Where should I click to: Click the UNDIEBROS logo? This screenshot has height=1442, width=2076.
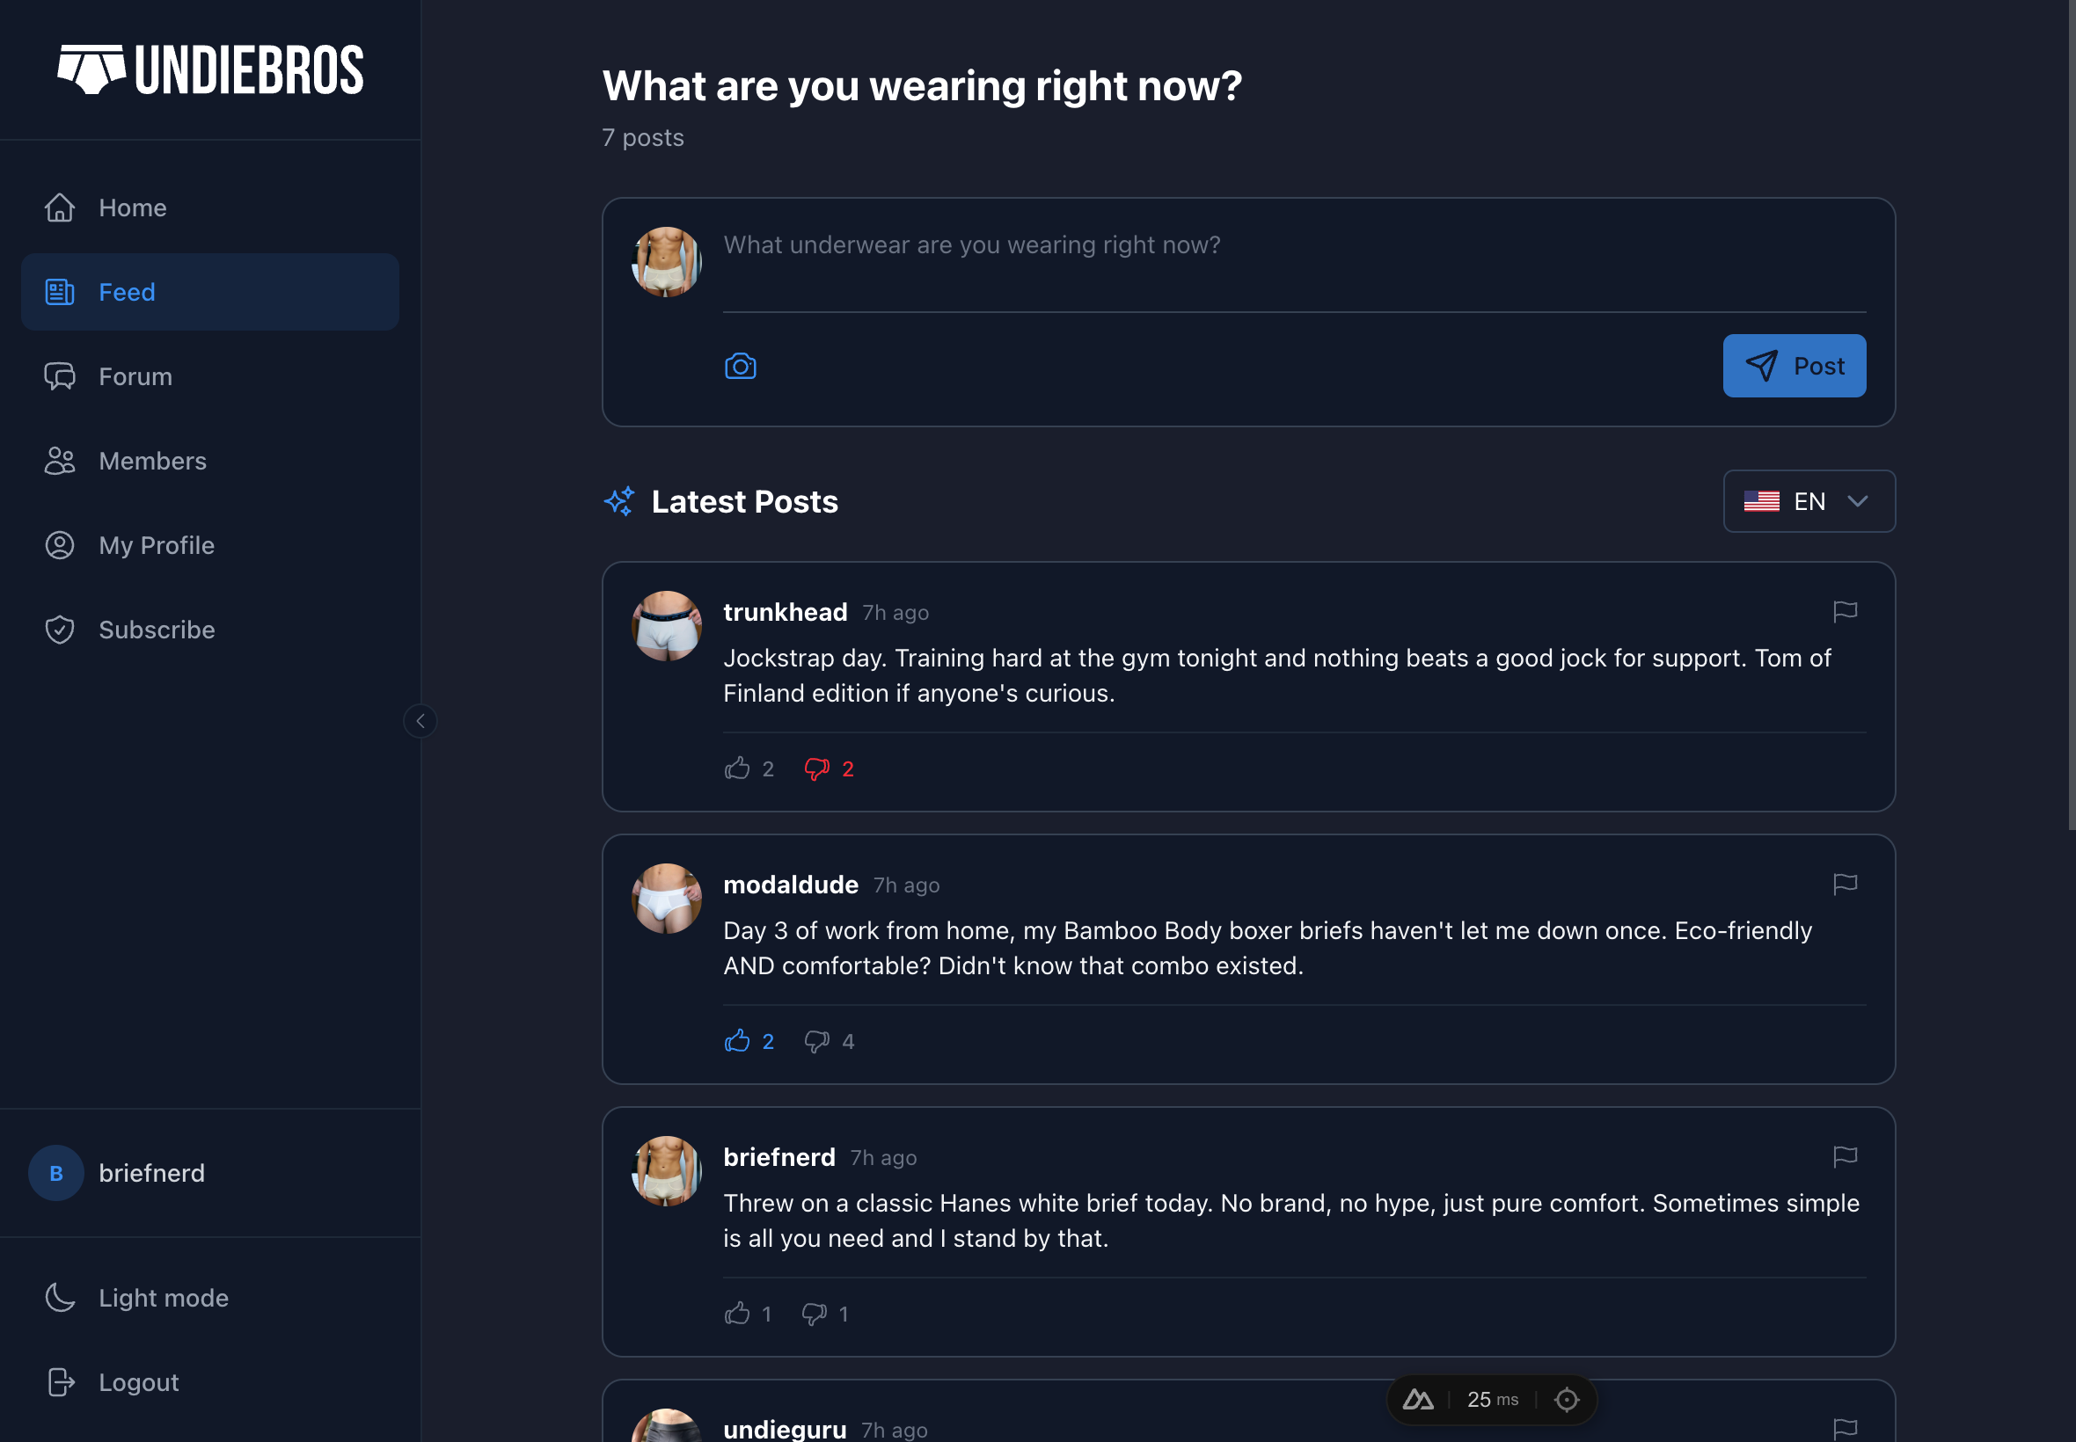pyautogui.click(x=210, y=69)
